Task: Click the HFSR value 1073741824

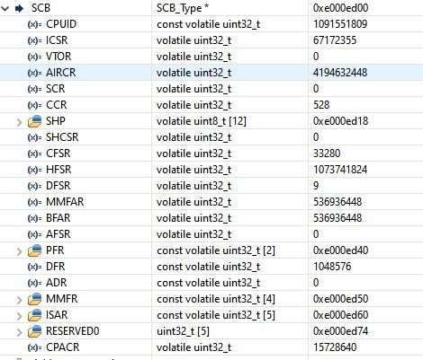Action: click(340, 170)
